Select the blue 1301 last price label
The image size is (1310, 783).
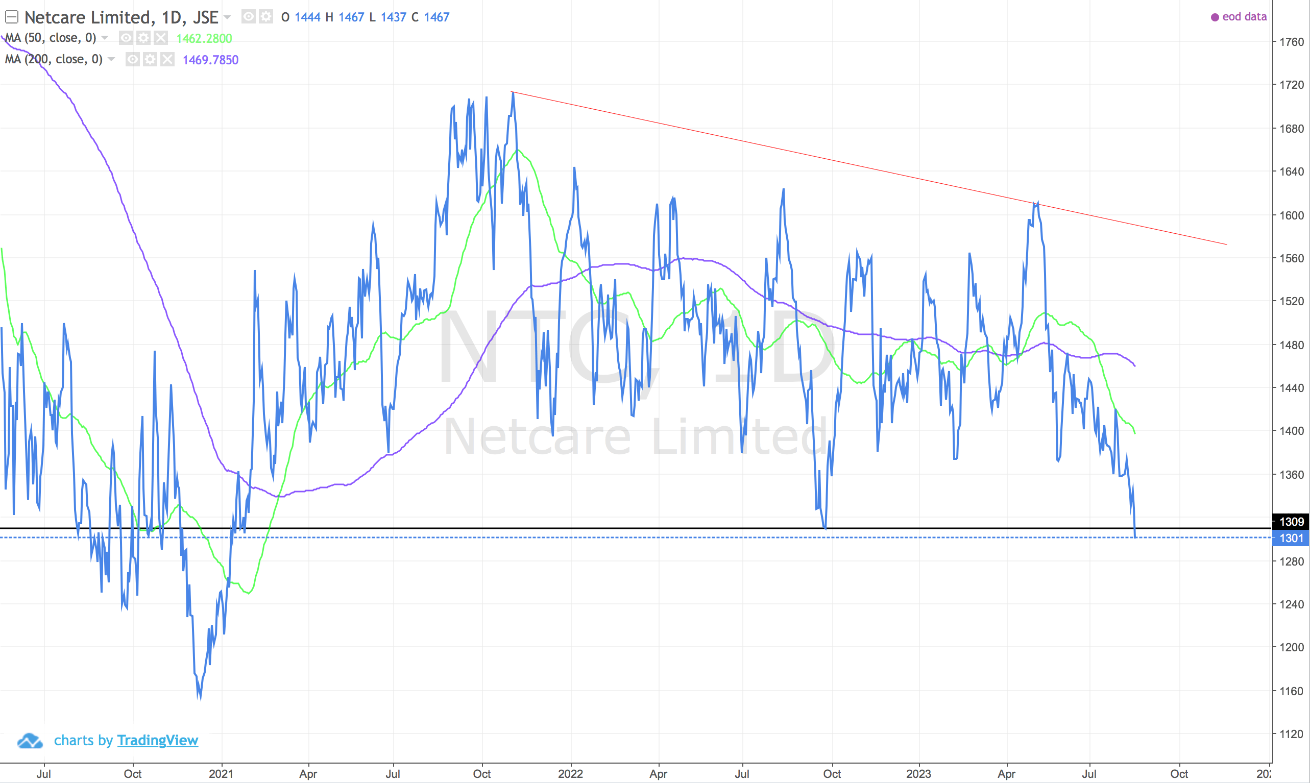(1291, 538)
